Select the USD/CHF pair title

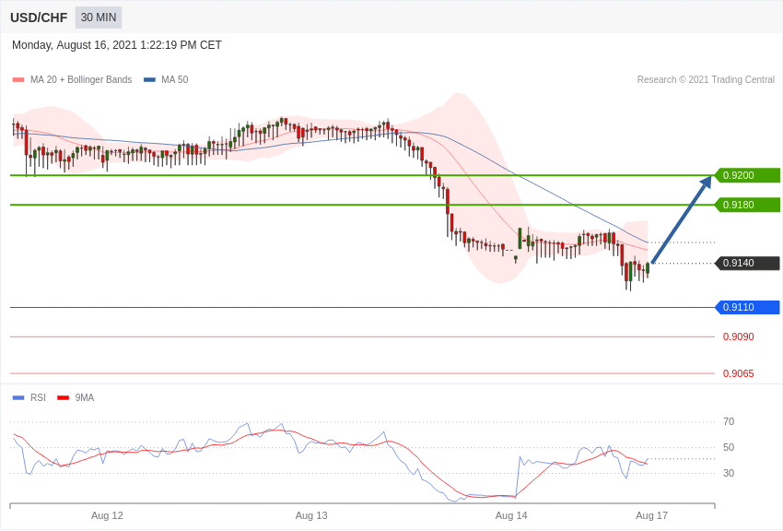[39, 18]
